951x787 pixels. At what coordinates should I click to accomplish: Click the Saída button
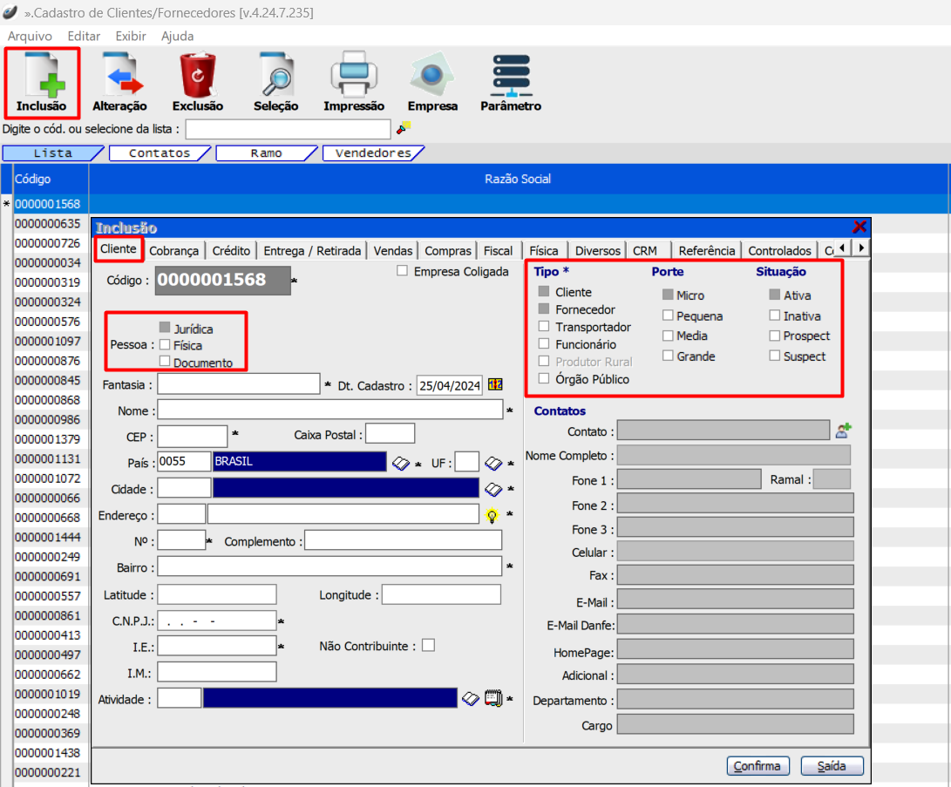click(x=832, y=766)
